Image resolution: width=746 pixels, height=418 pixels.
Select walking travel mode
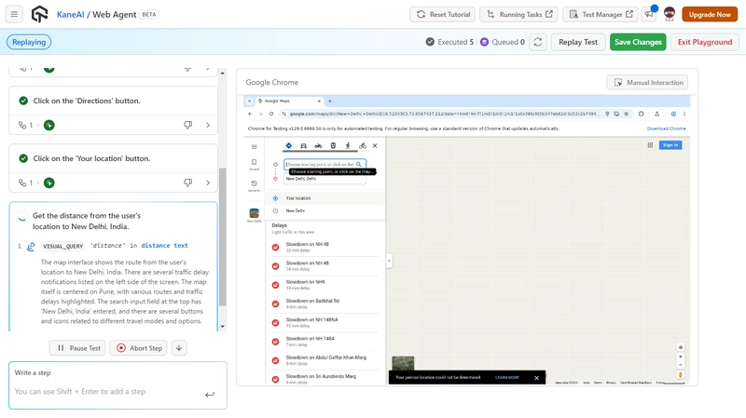point(348,146)
